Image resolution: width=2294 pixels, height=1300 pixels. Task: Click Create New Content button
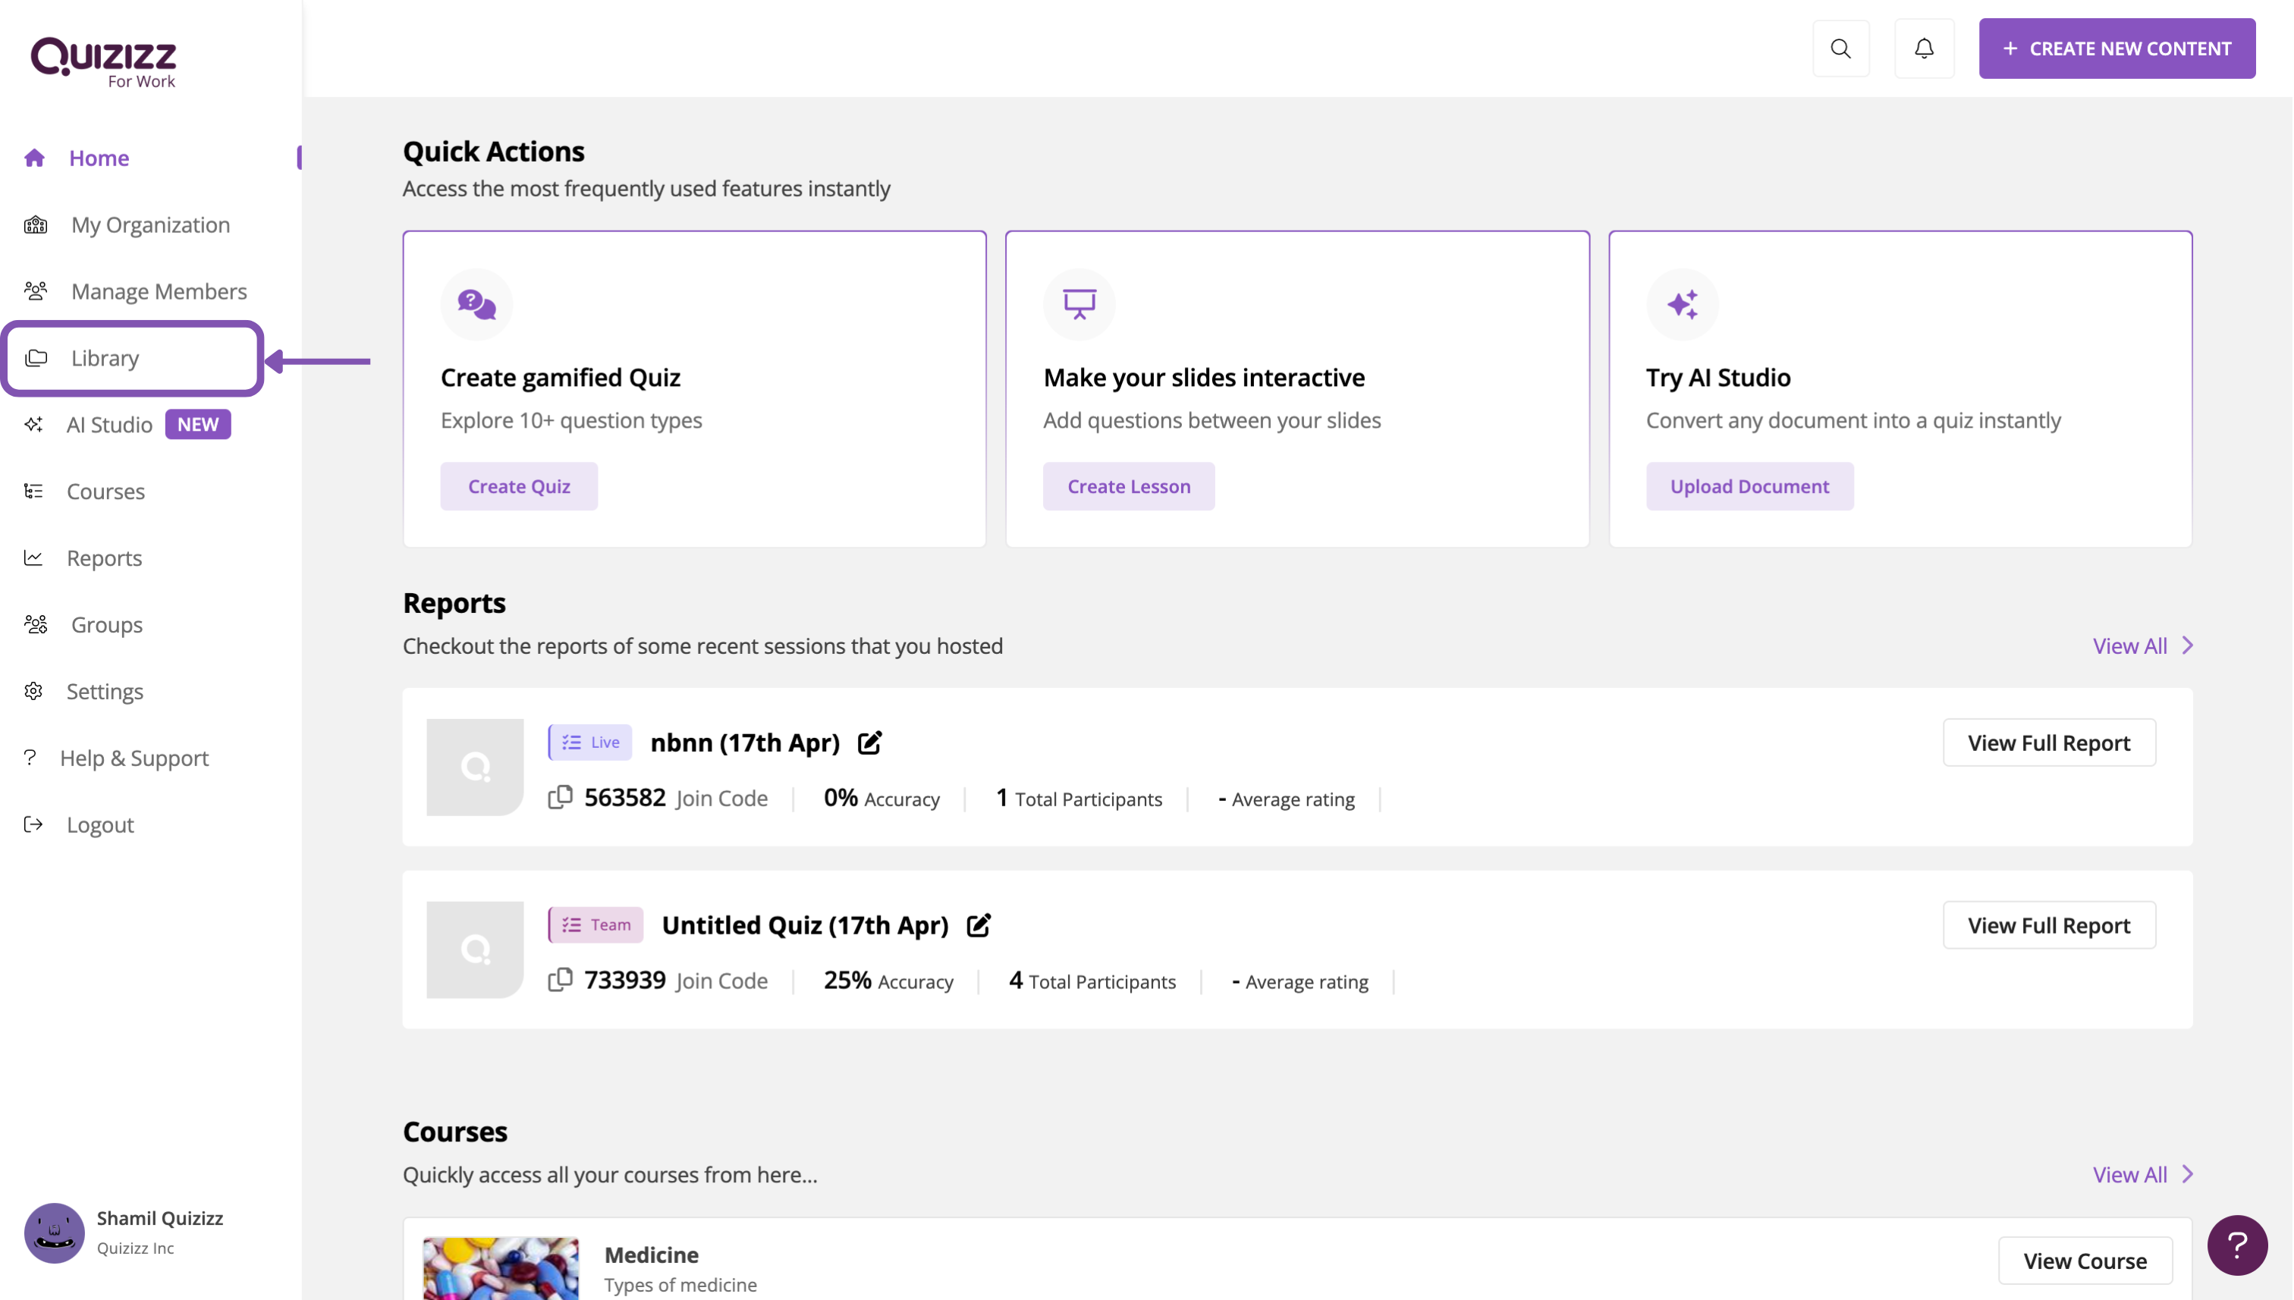tap(2116, 49)
